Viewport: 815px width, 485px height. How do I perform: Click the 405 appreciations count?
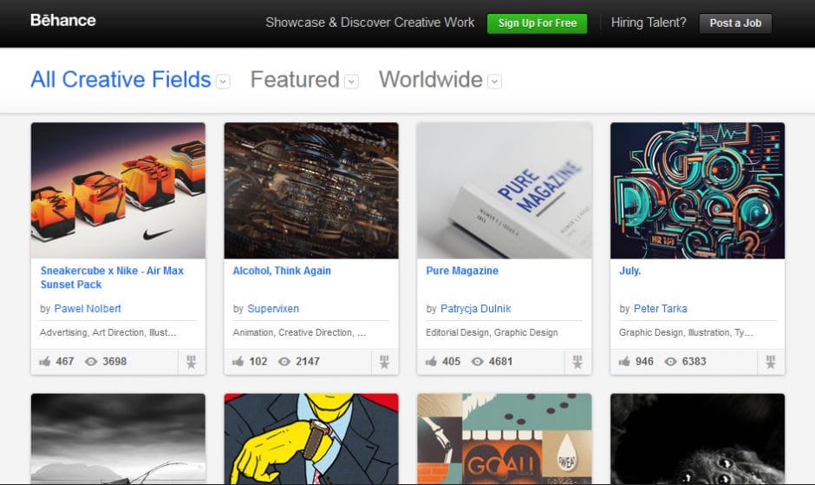point(451,361)
